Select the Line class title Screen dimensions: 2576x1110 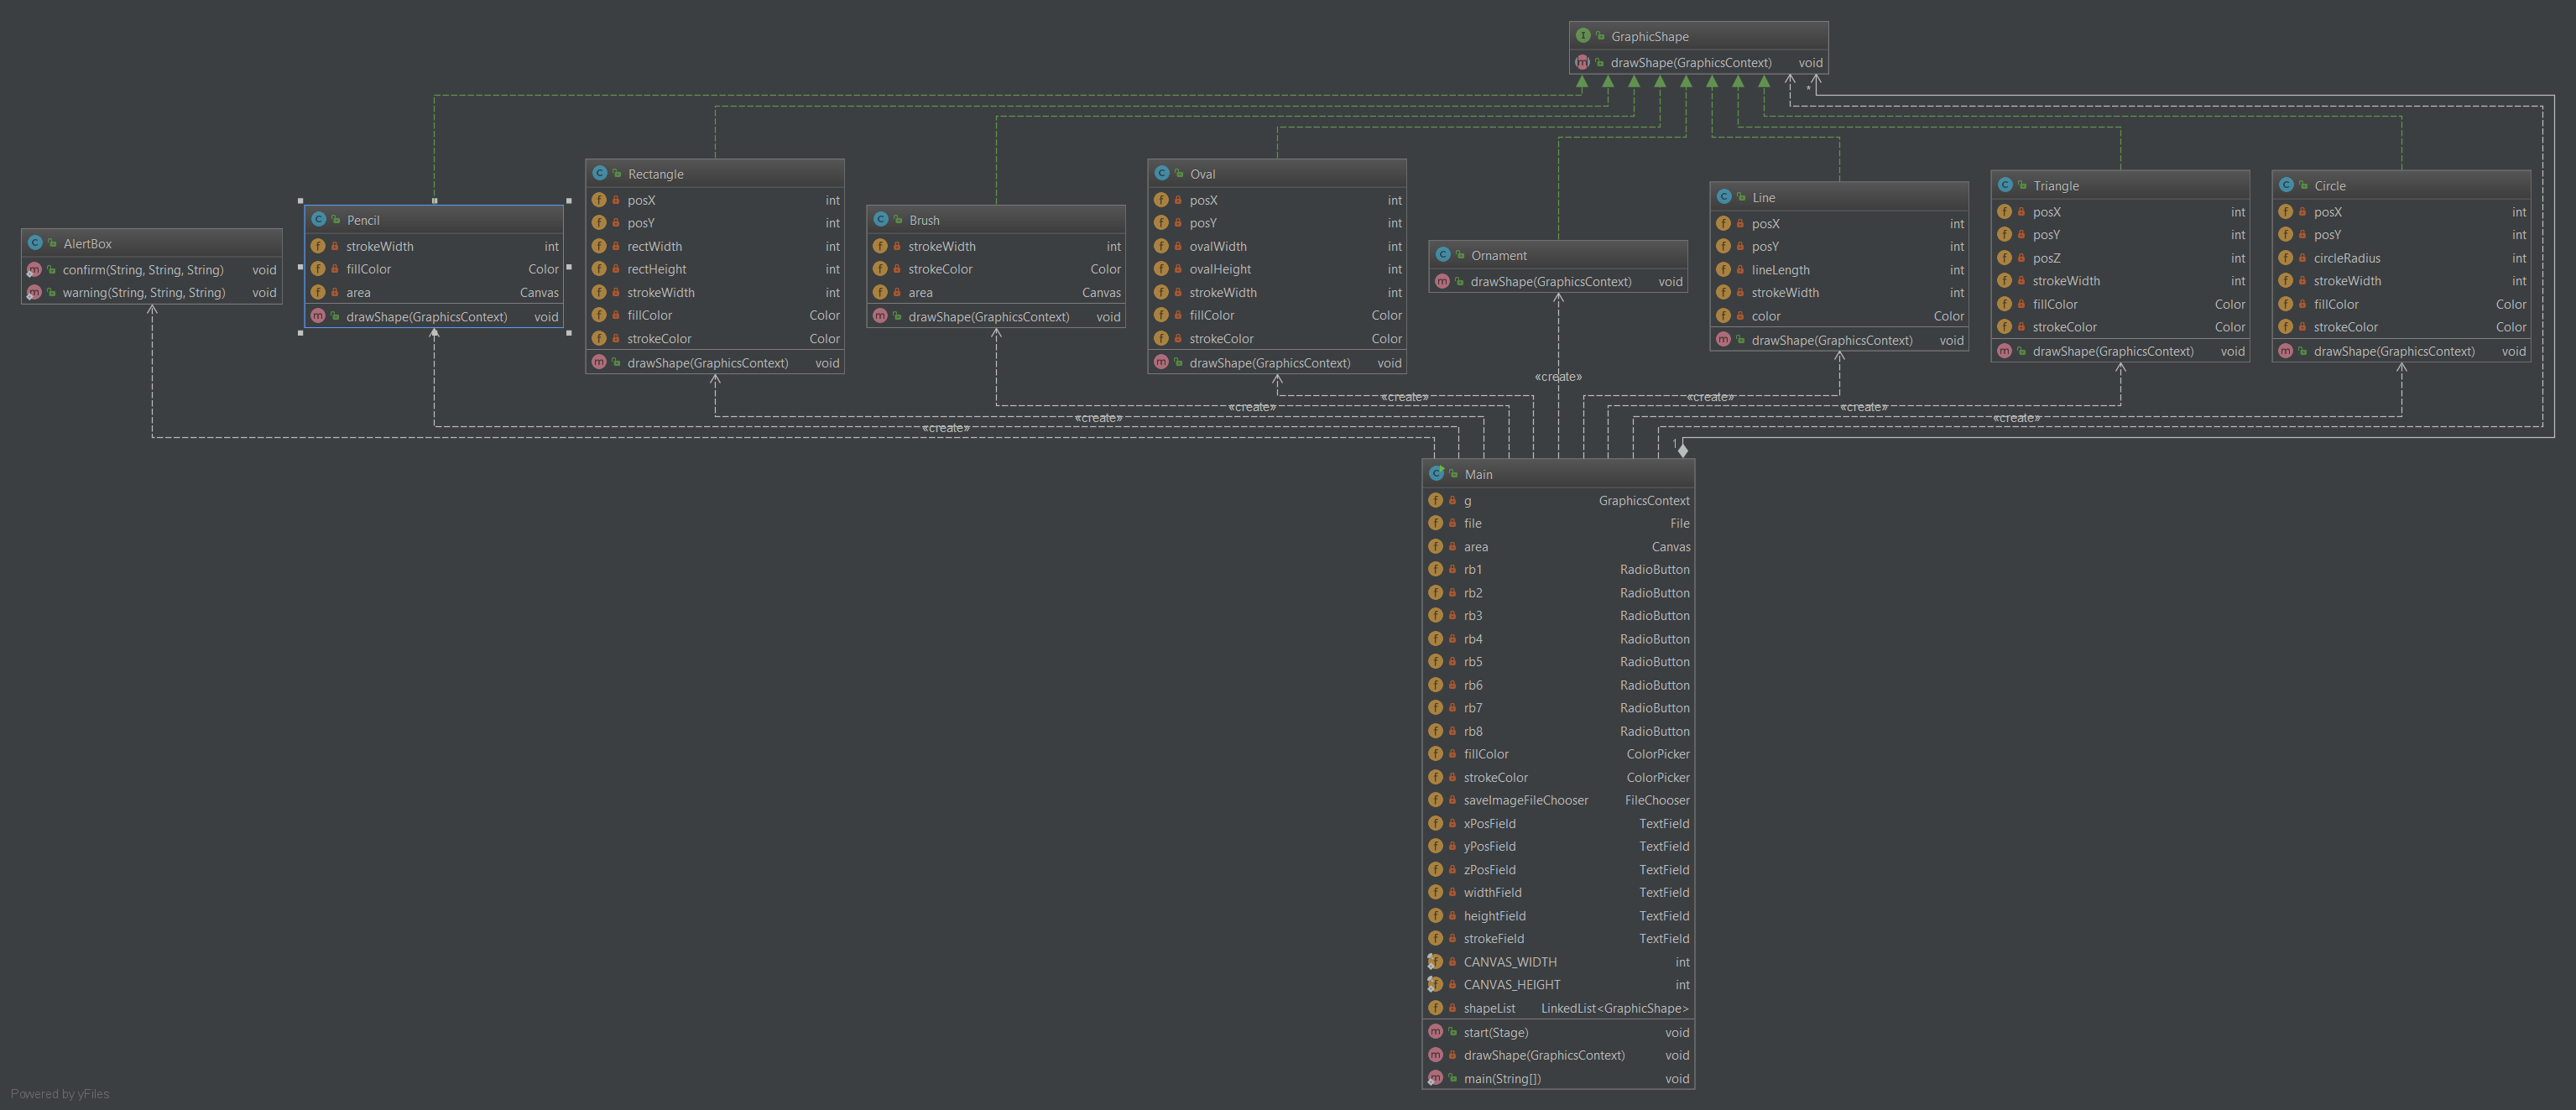[1763, 197]
